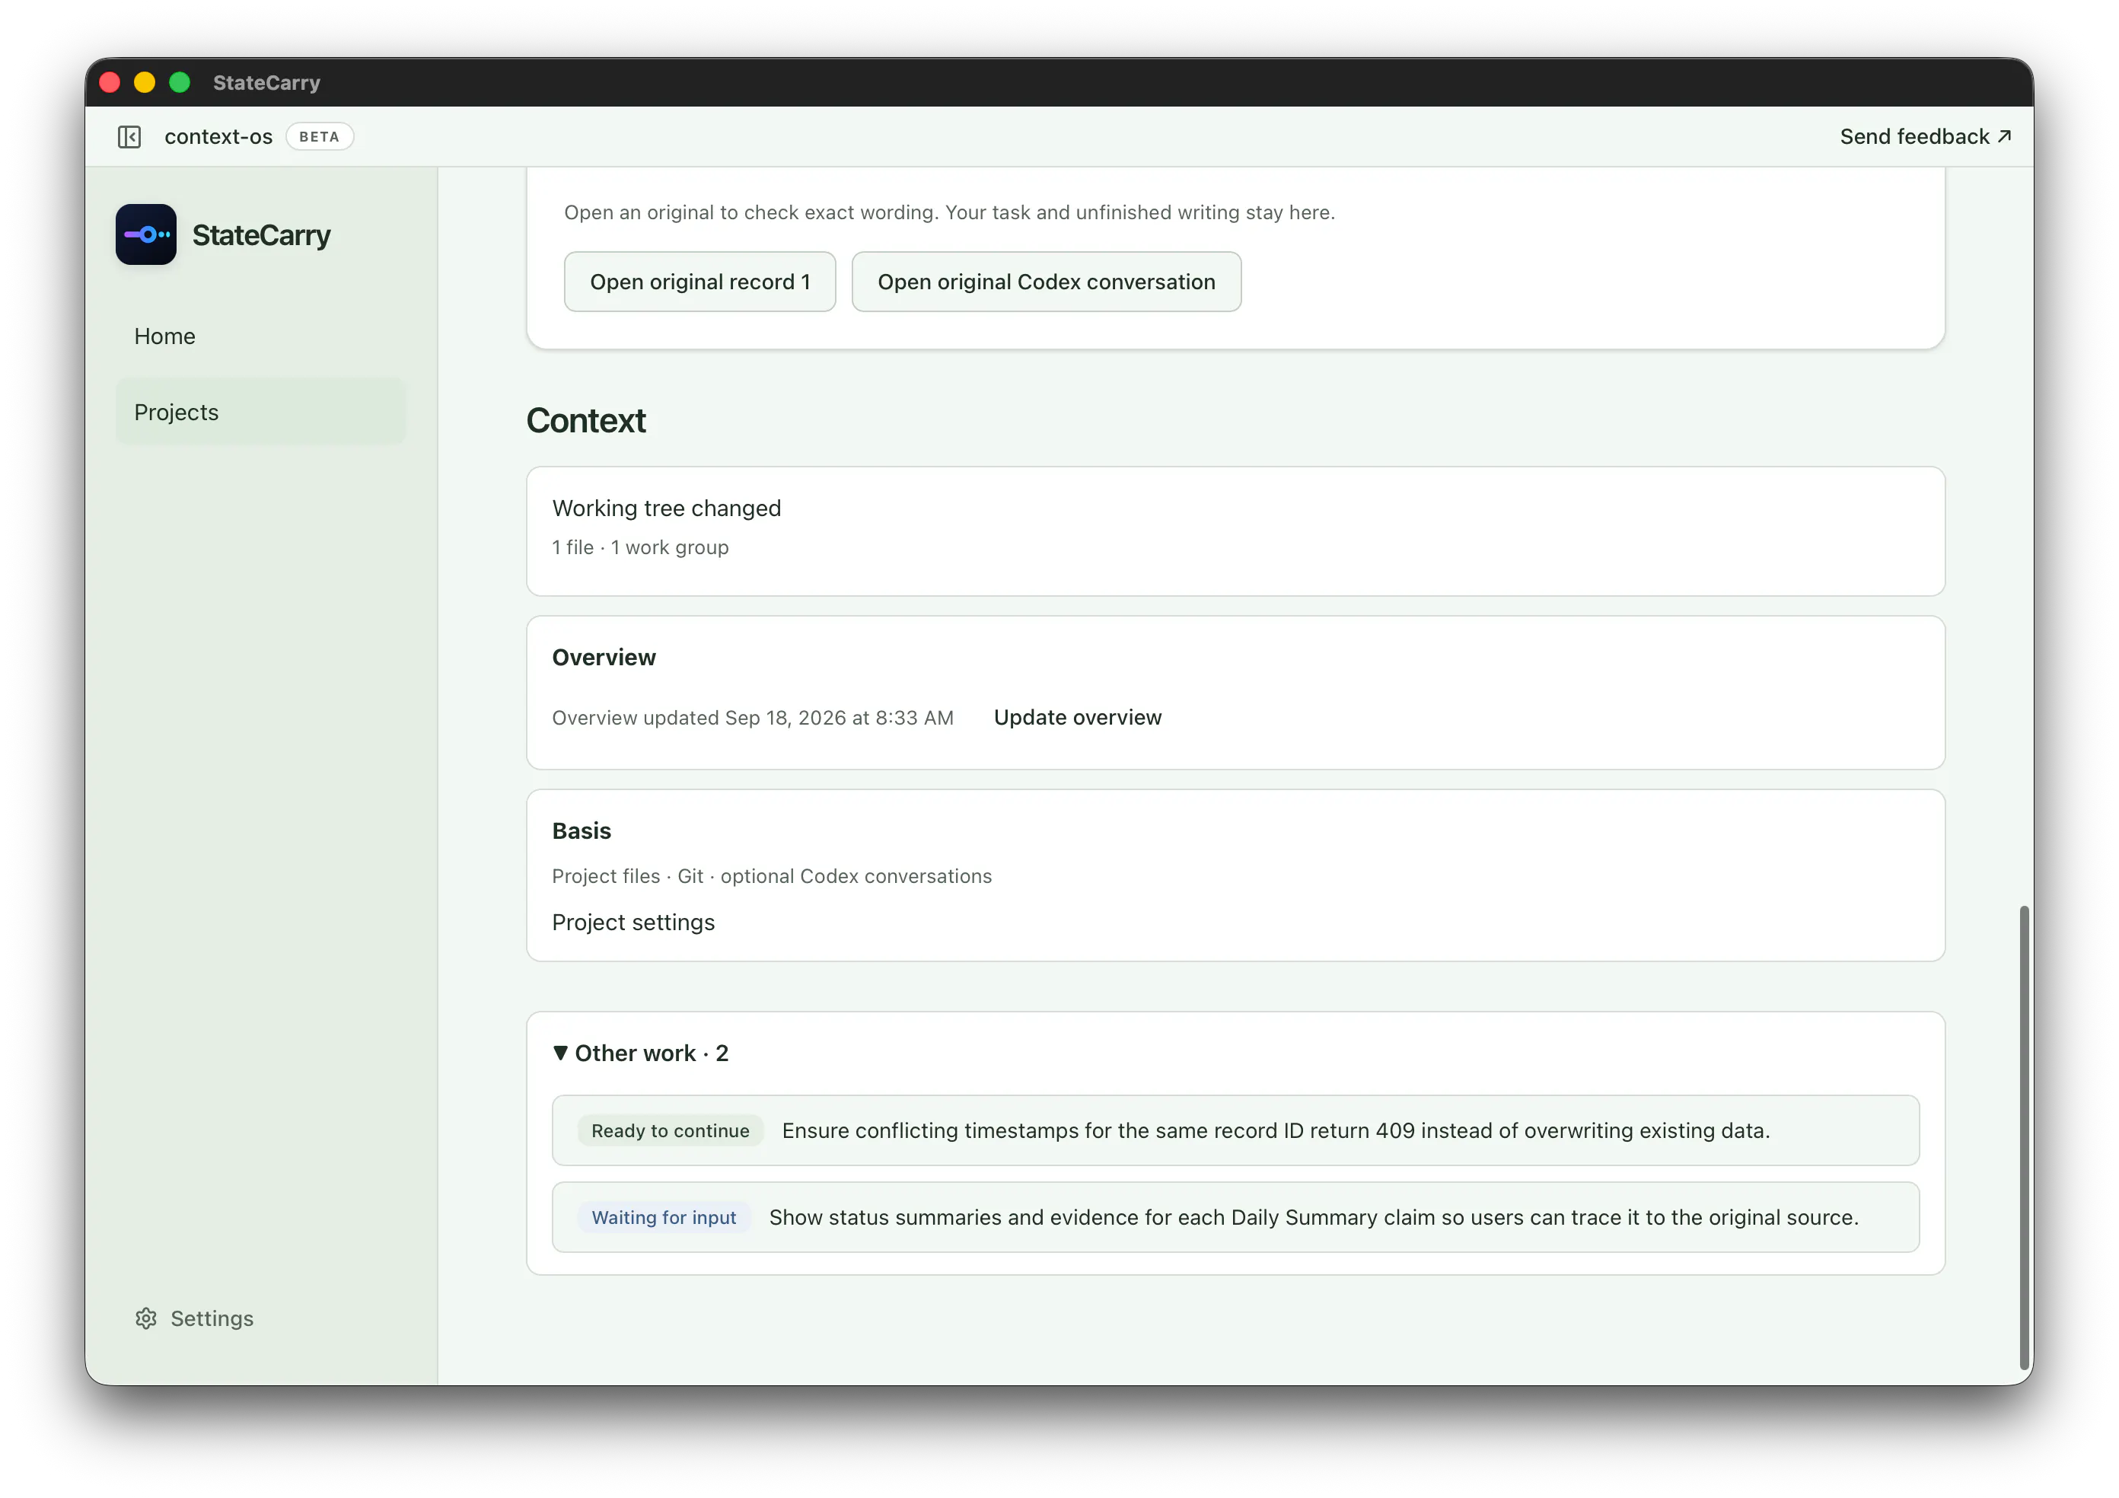The height and width of the screenshot is (1498, 2119).
Task: Open the Ready to continue work item
Action: click(1235, 1130)
